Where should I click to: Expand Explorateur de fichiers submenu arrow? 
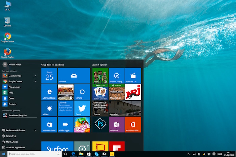point(35,130)
